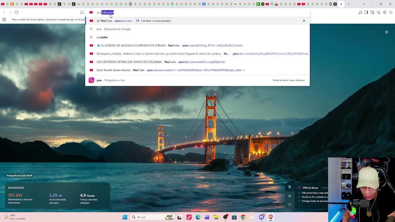This screenshot has height=222, width=395.
Task: Show the Brave sidebar panel
Action: coord(366,12)
